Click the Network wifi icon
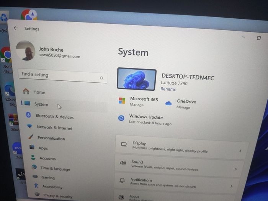The width and height of the screenshot is (268, 201). point(29,126)
